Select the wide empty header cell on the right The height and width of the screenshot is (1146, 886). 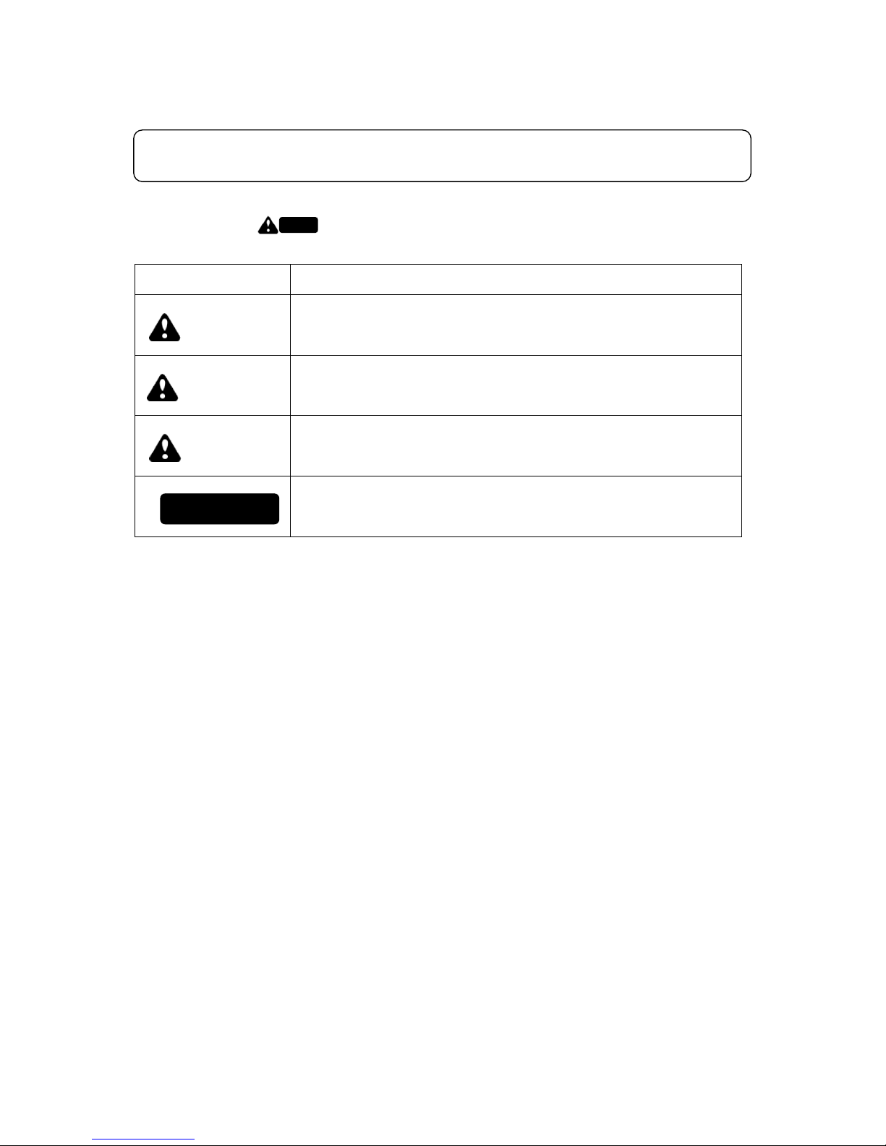pyautogui.click(x=516, y=279)
